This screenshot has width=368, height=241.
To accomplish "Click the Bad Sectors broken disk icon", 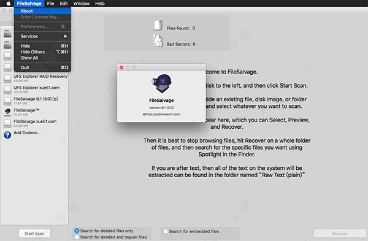I will click(158, 40).
